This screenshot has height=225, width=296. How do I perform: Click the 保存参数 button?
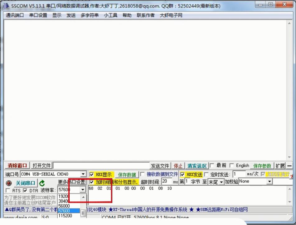click(262, 166)
